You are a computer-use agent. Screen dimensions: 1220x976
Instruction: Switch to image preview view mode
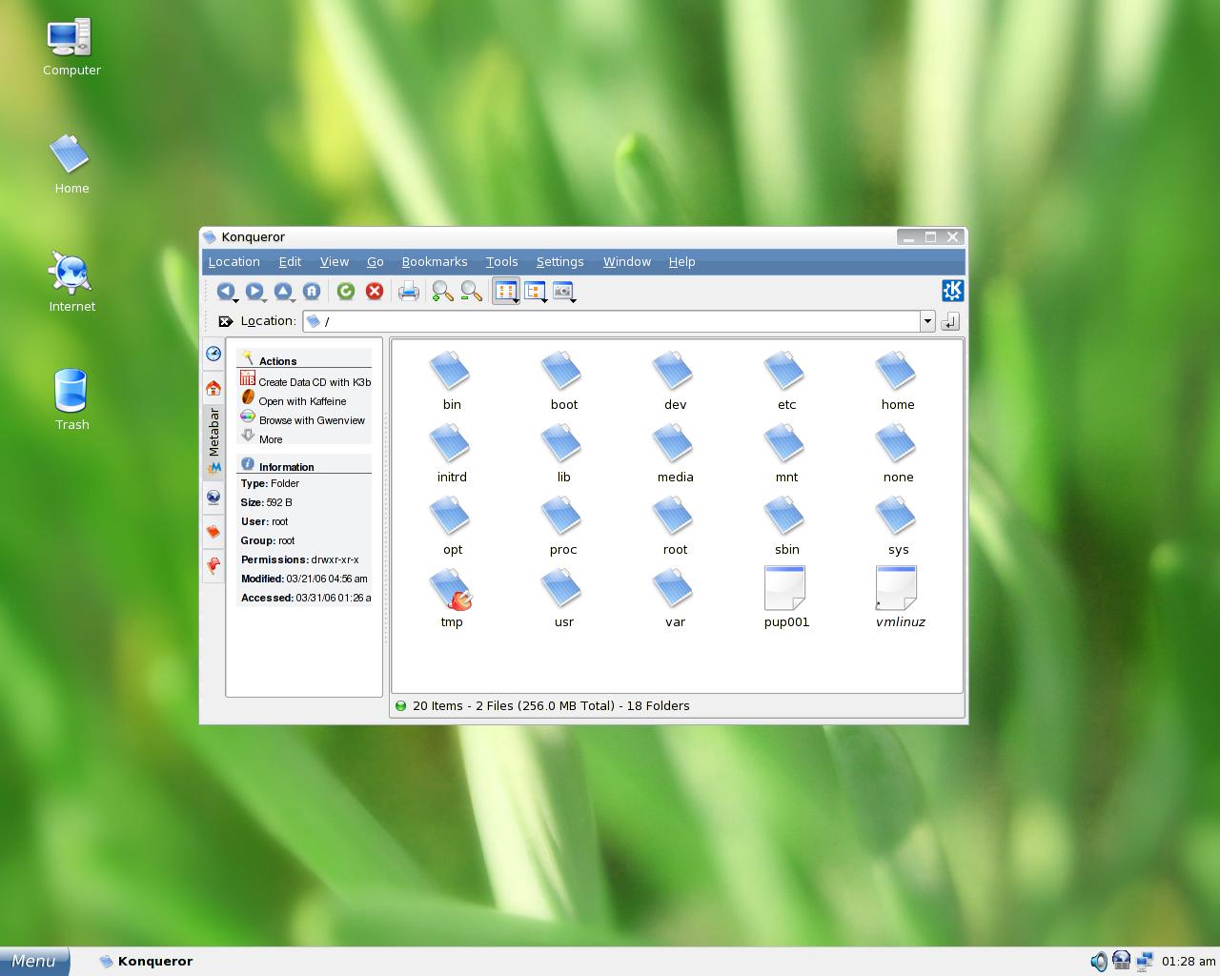[564, 292]
